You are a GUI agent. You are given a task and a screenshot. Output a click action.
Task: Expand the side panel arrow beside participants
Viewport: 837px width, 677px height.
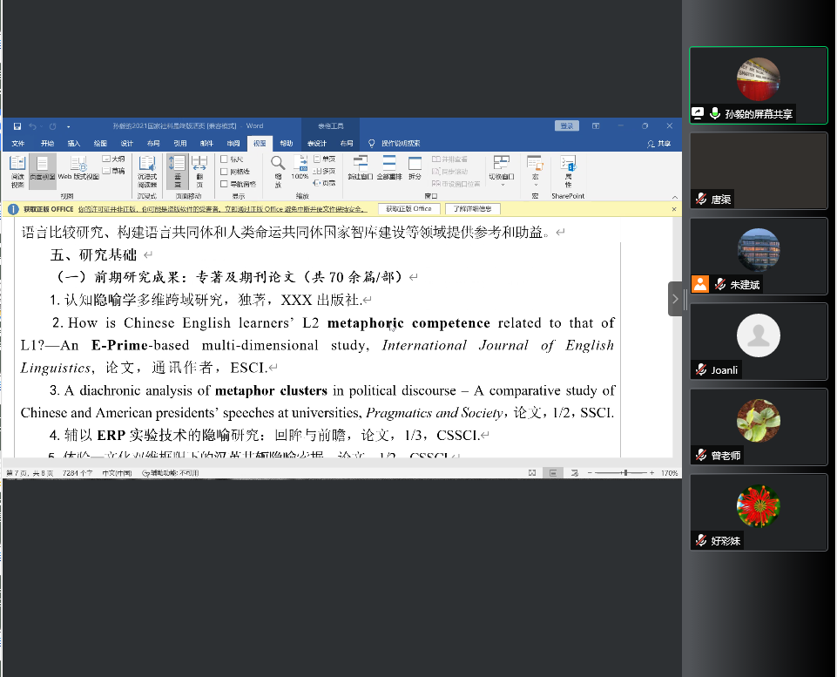[x=677, y=299]
